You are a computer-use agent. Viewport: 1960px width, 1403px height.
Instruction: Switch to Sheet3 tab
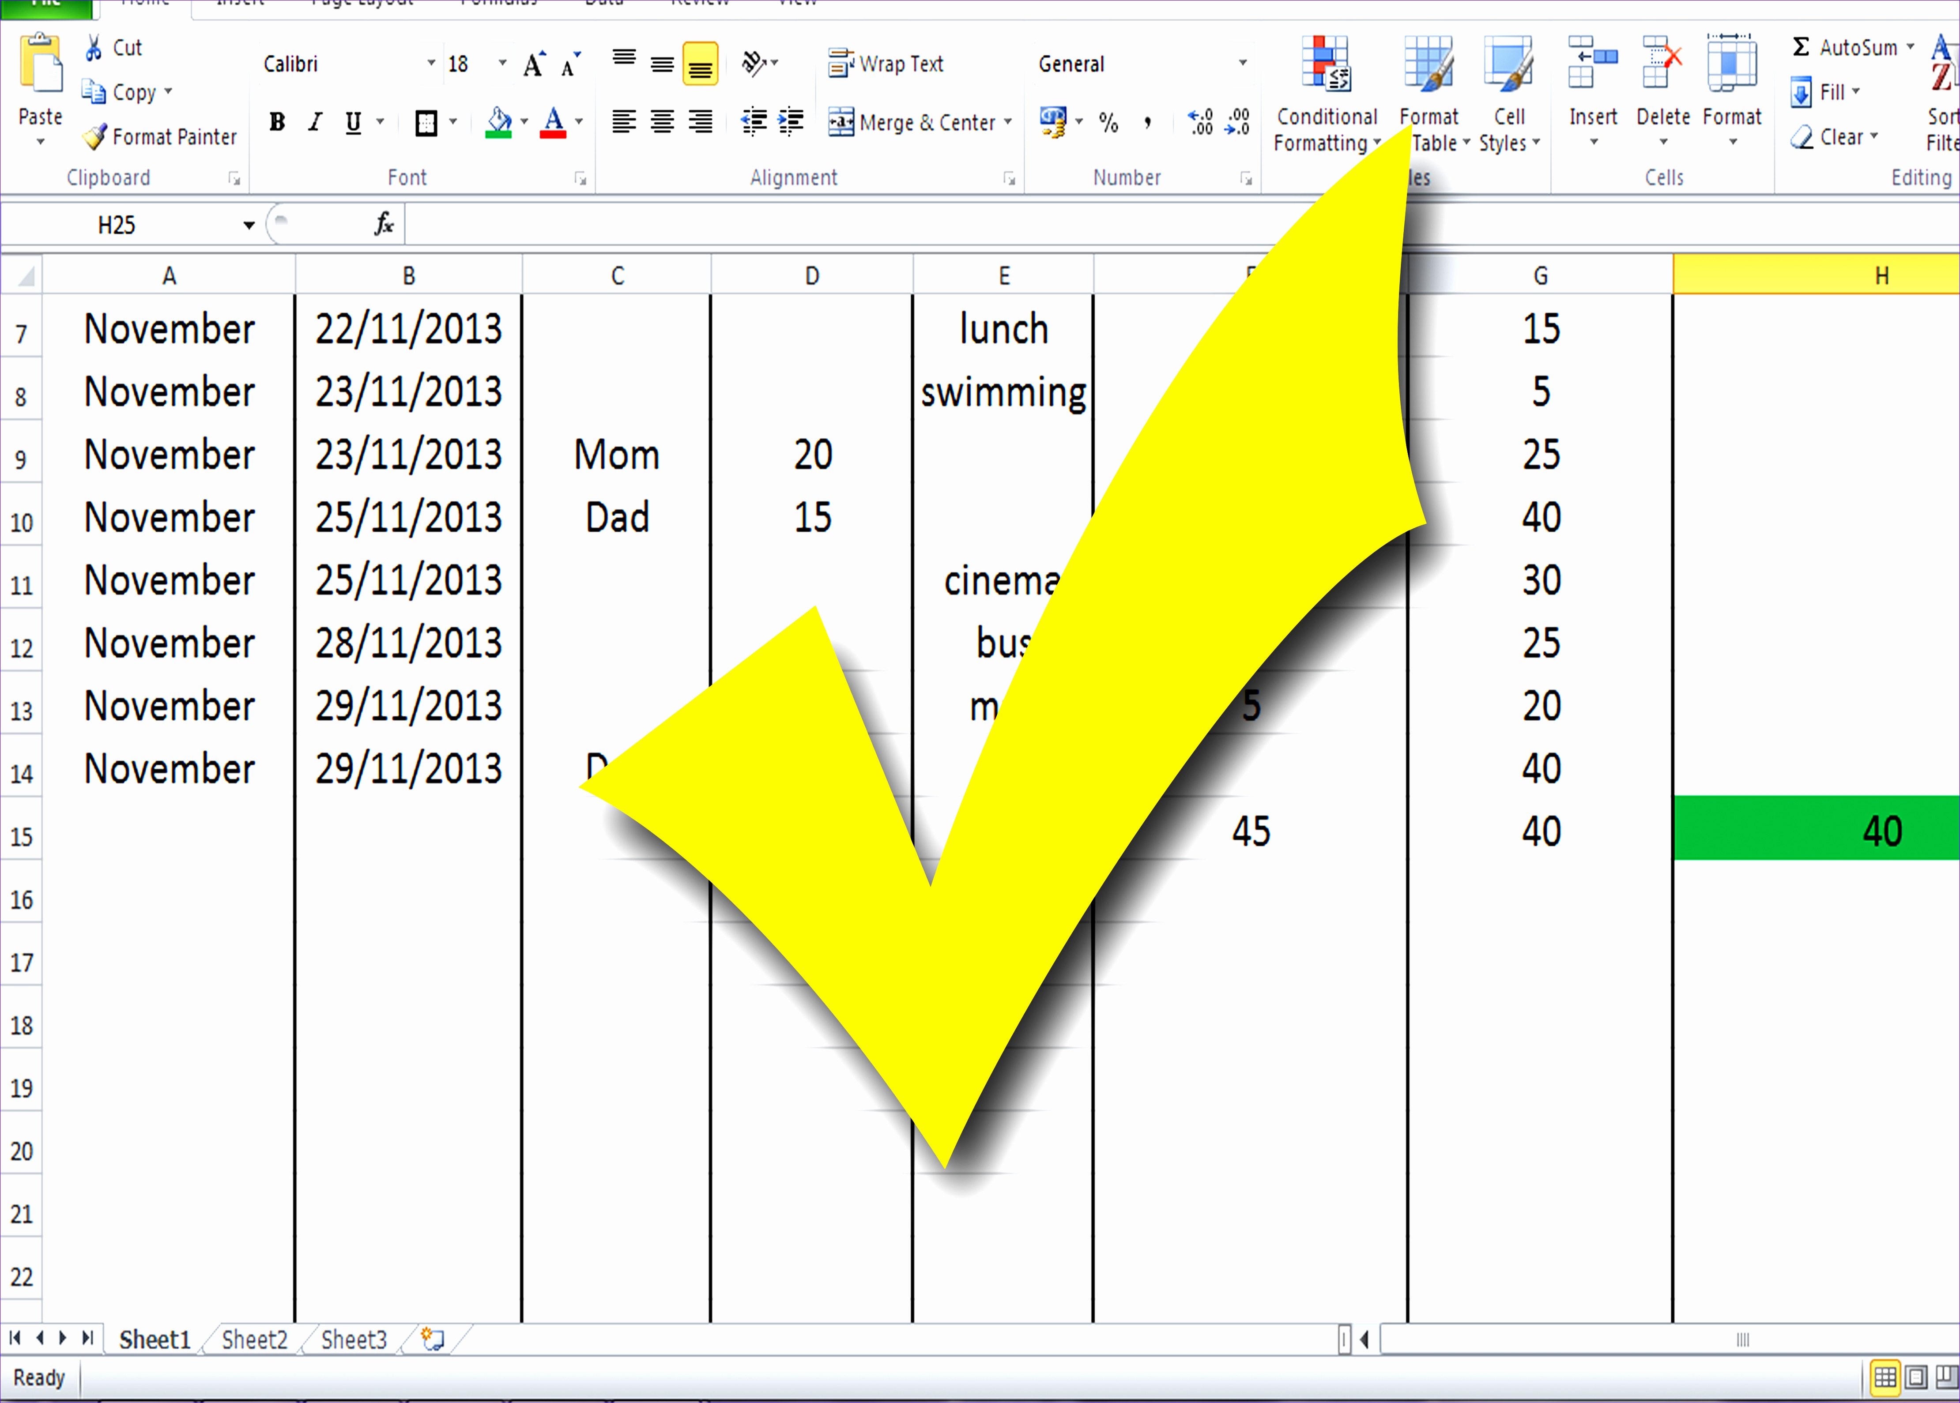[354, 1339]
